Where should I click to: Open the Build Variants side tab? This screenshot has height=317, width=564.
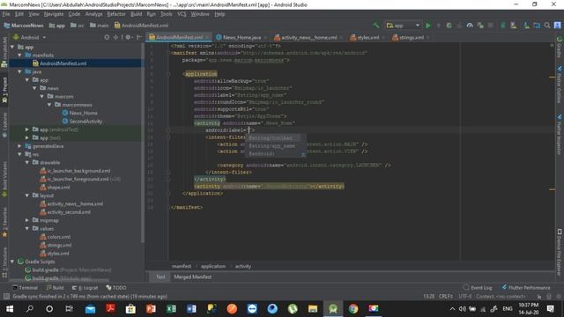4,180
